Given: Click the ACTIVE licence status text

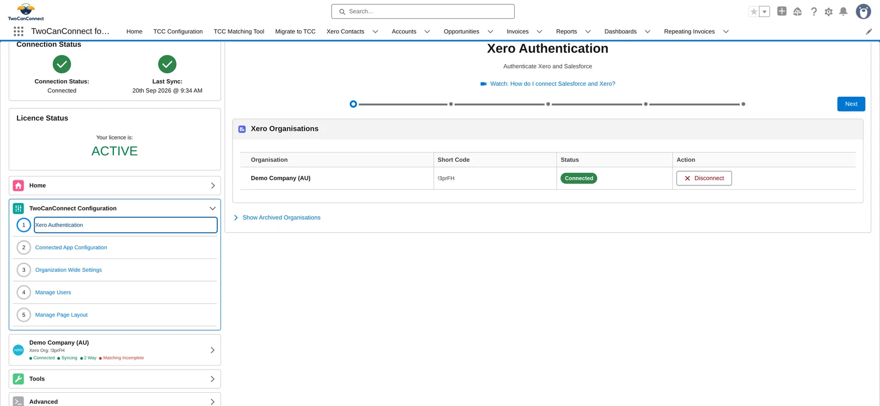Looking at the screenshot, I should click(114, 151).
